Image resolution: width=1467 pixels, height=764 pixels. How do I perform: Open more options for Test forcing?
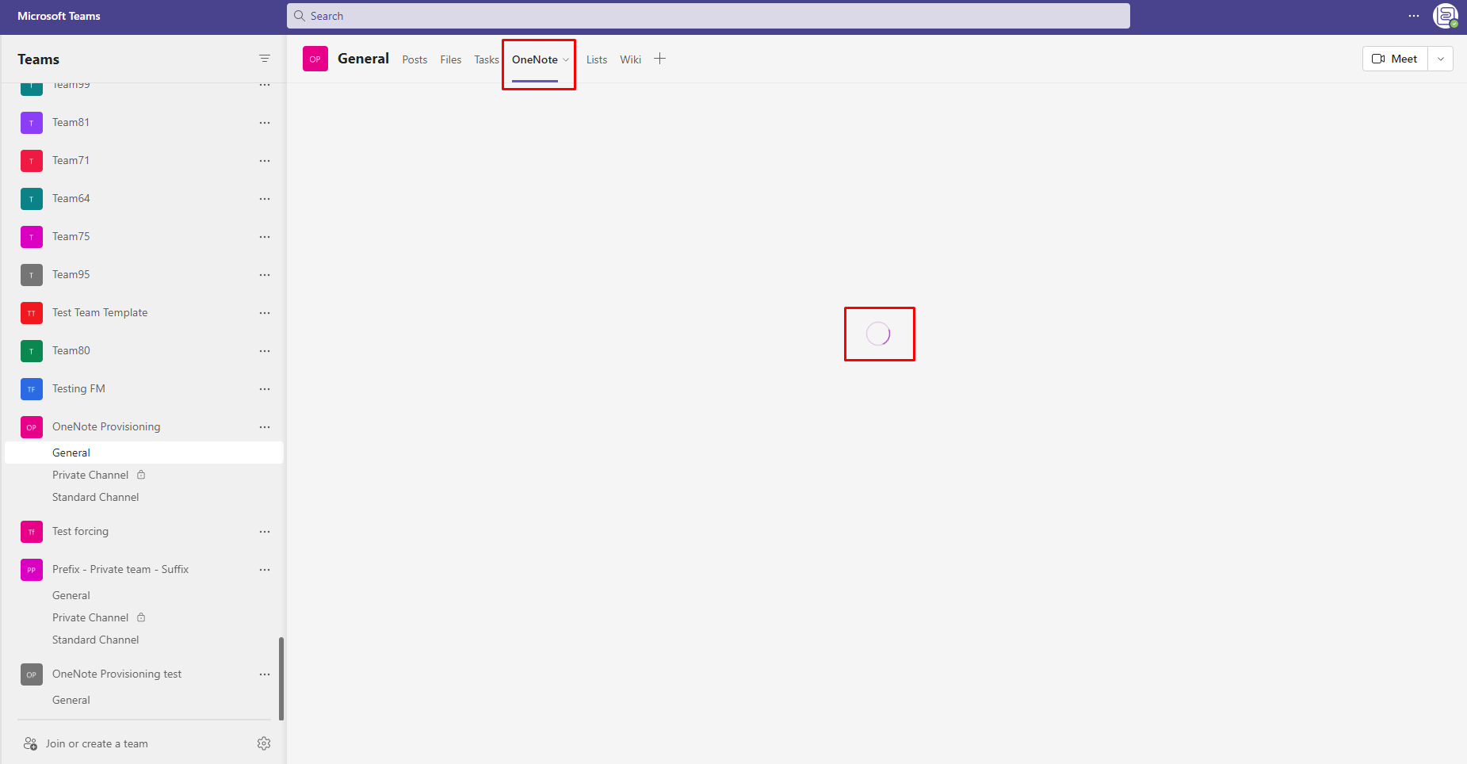tap(265, 532)
